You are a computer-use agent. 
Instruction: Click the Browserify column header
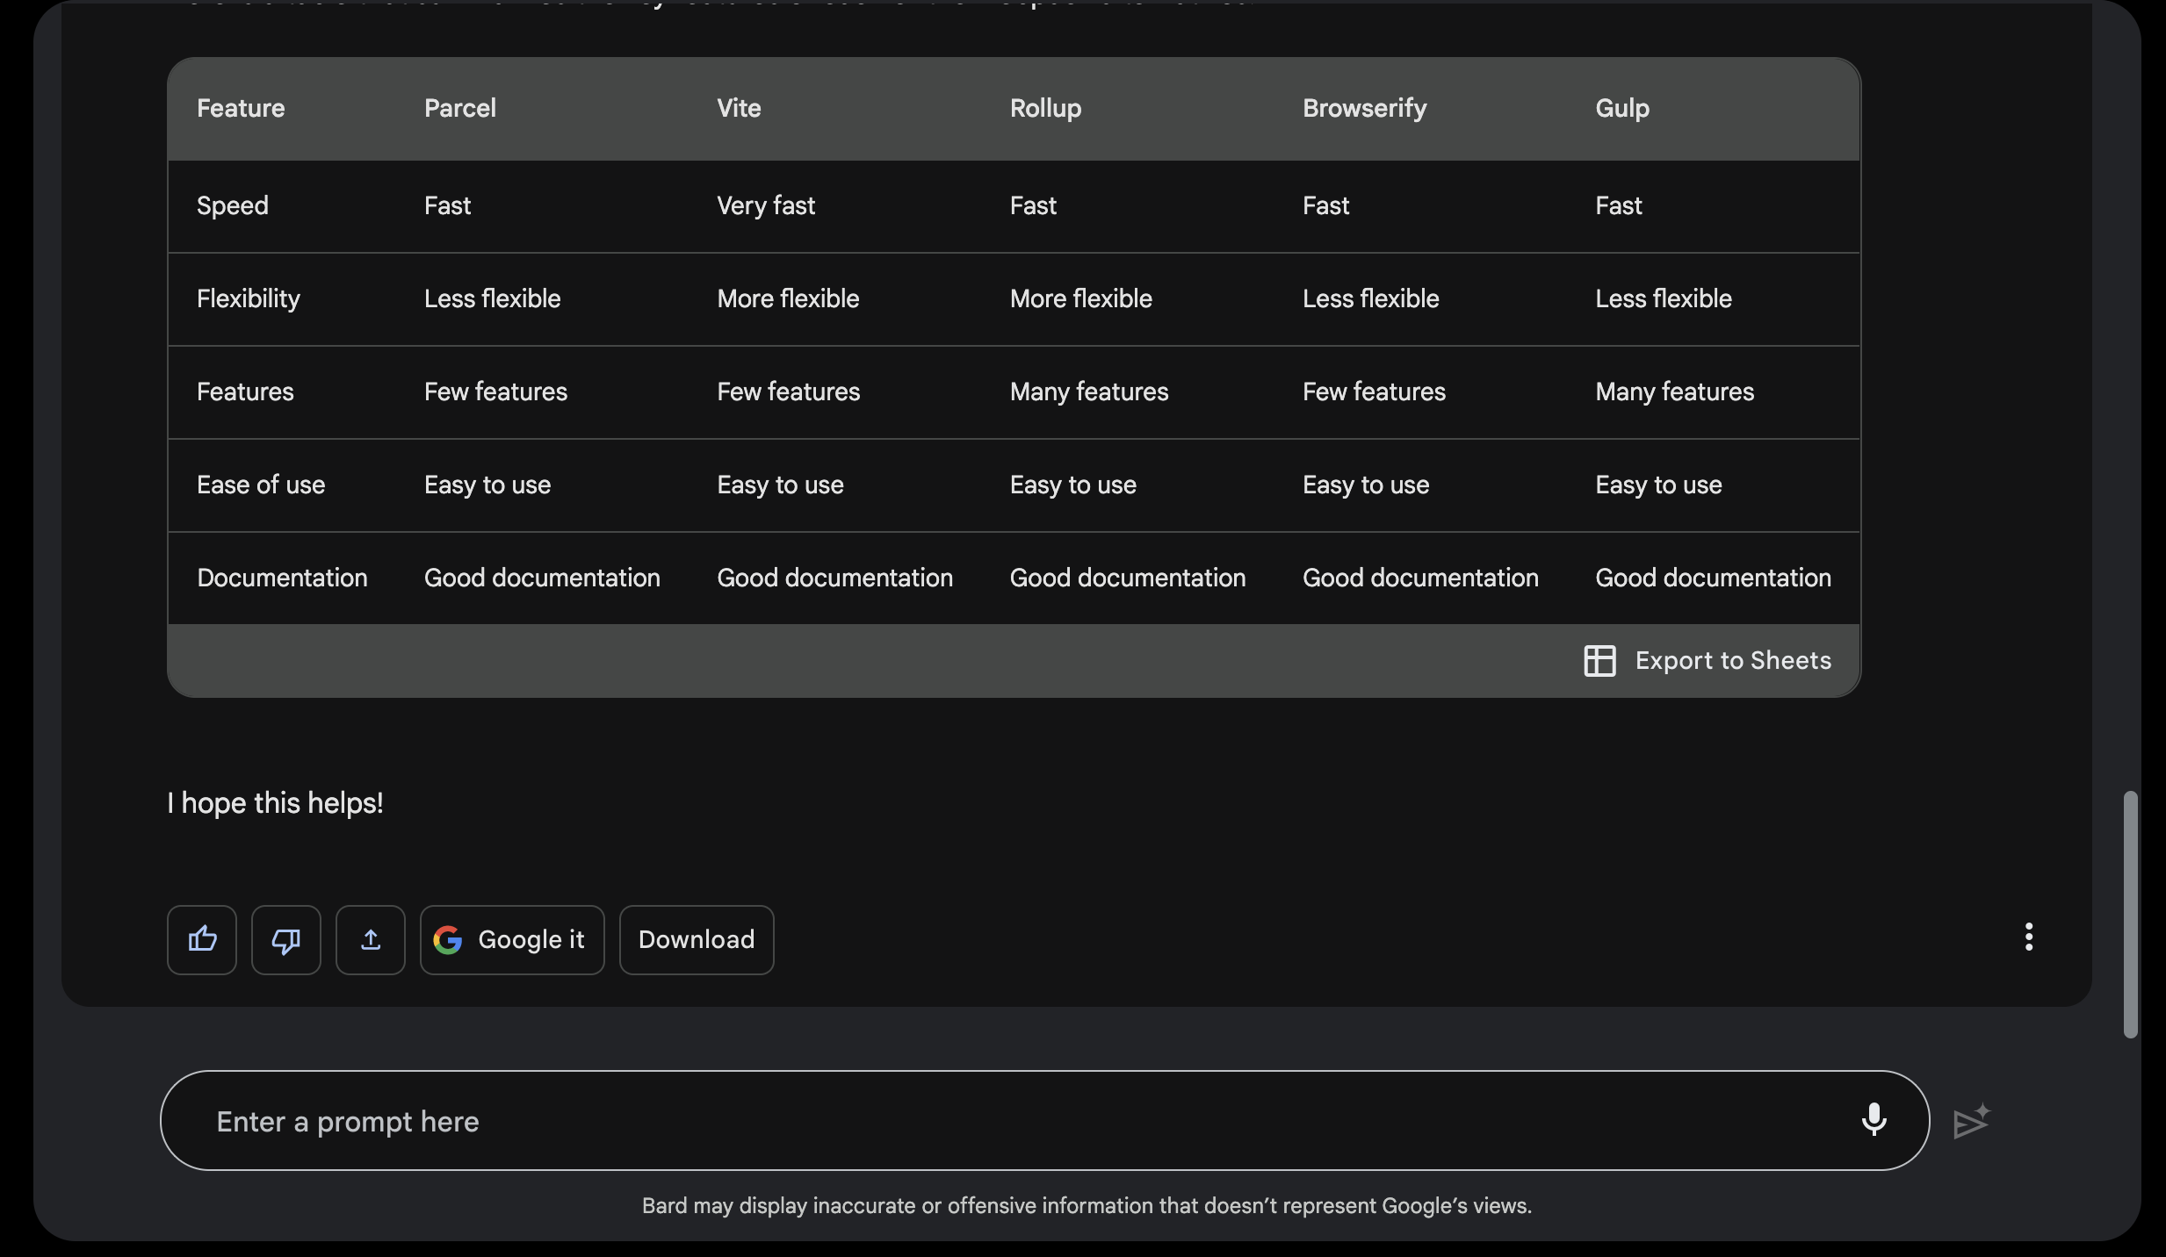coord(1364,108)
